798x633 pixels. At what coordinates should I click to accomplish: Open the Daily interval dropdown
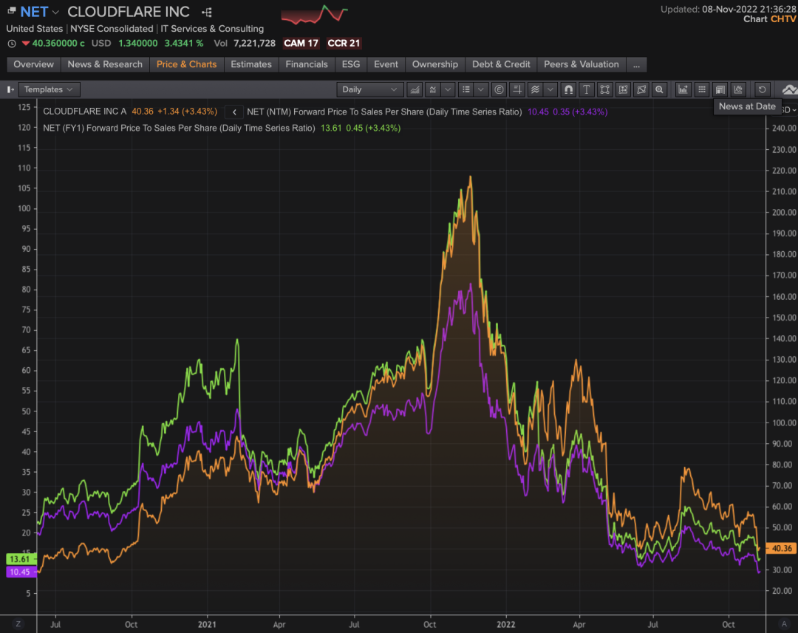pyautogui.click(x=370, y=89)
